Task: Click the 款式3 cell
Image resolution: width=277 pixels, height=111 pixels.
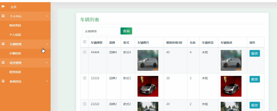Action: click(x=127, y=78)
